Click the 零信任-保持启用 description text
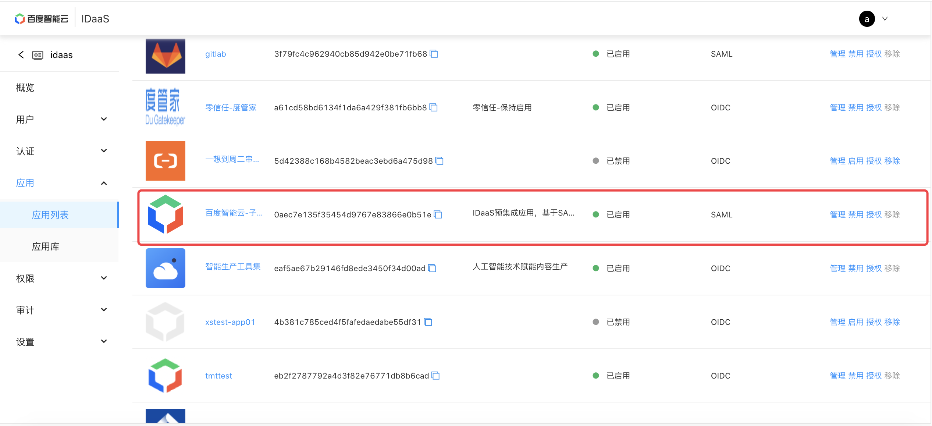Image resolution: width=932 pixels, height=426 pixels. (x=502, y=108)
